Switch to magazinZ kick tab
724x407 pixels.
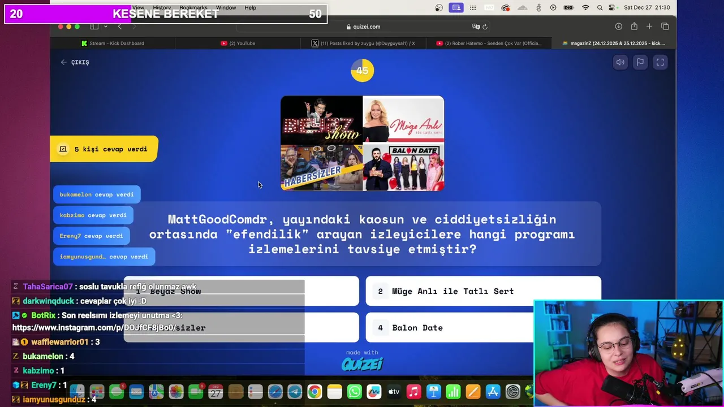pyautogui.click(x=614, y=43)
